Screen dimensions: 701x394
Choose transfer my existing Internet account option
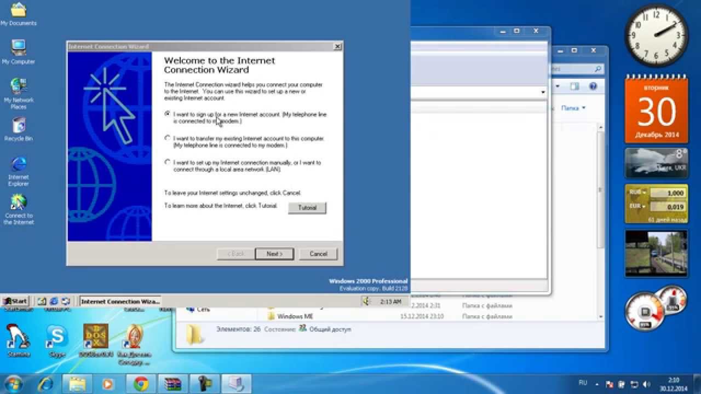click(168, 138)
